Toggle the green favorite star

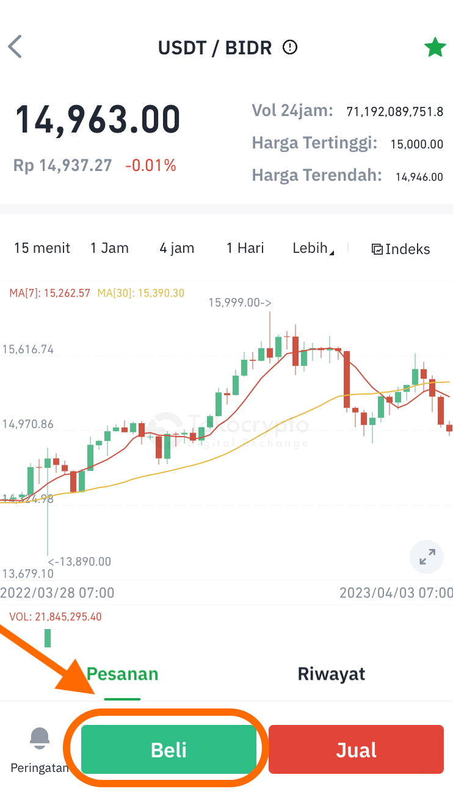[x=435, y=47]
